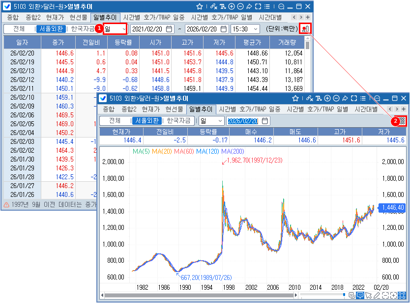
Task: Click the chart zoom slider handle
Action: tap(344, 295)
